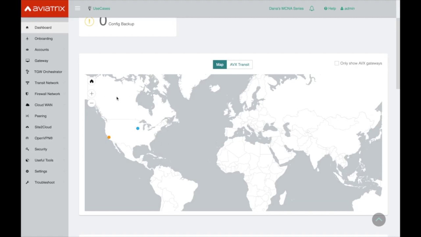Screen dimensions: 421x237
Task: Click the orange gateway marker on map
Action: pyautogui.click(x=109, y=137)
